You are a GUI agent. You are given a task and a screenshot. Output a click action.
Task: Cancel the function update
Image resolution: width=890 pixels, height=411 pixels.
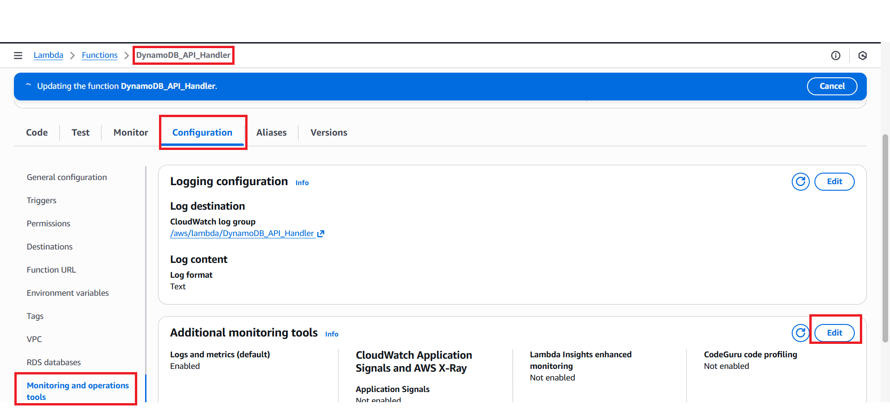click(x=832, y=86)
